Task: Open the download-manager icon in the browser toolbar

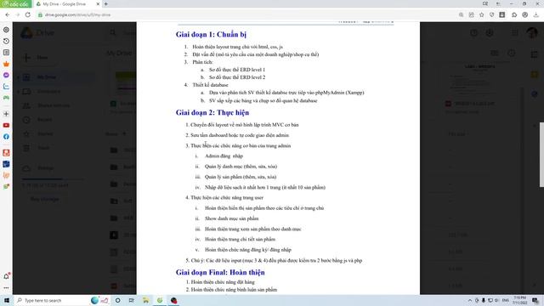Action: (x=502, y=15)
